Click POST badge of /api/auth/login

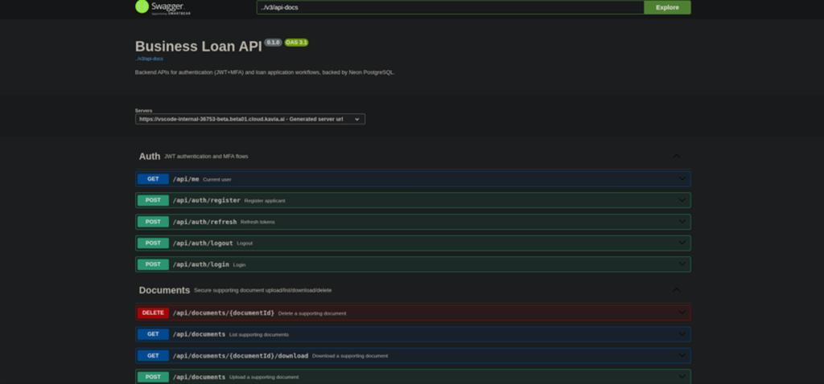coord(153,264)
